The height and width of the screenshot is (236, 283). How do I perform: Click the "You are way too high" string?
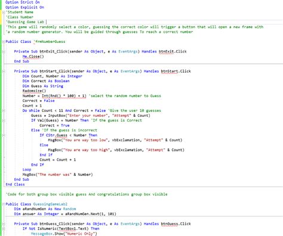point(87,150)
